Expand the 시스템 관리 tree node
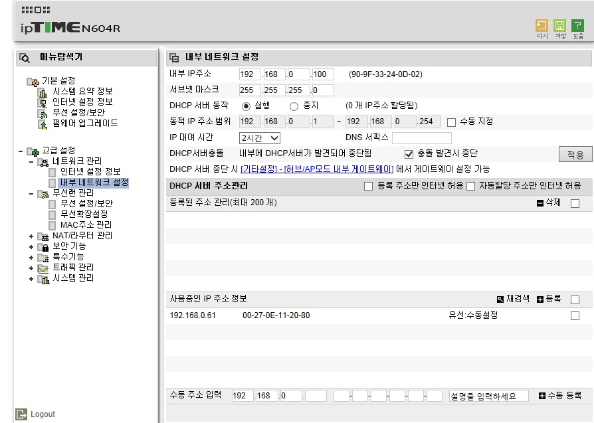Screen dimensions: 594x423 point(31,279)
